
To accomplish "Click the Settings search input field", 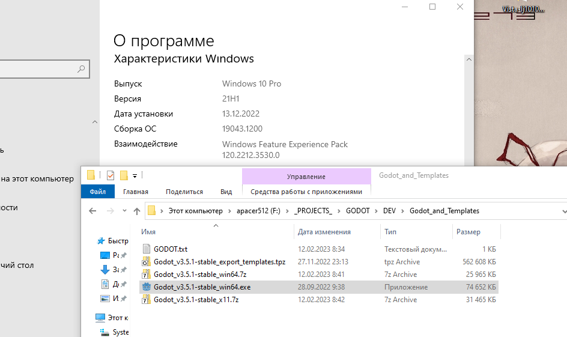I will point(44,69).
